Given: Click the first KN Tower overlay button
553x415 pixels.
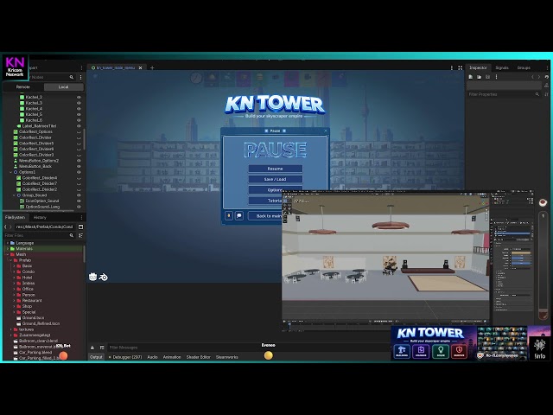Looking at the screenshot, I should (x=402, y=351).
